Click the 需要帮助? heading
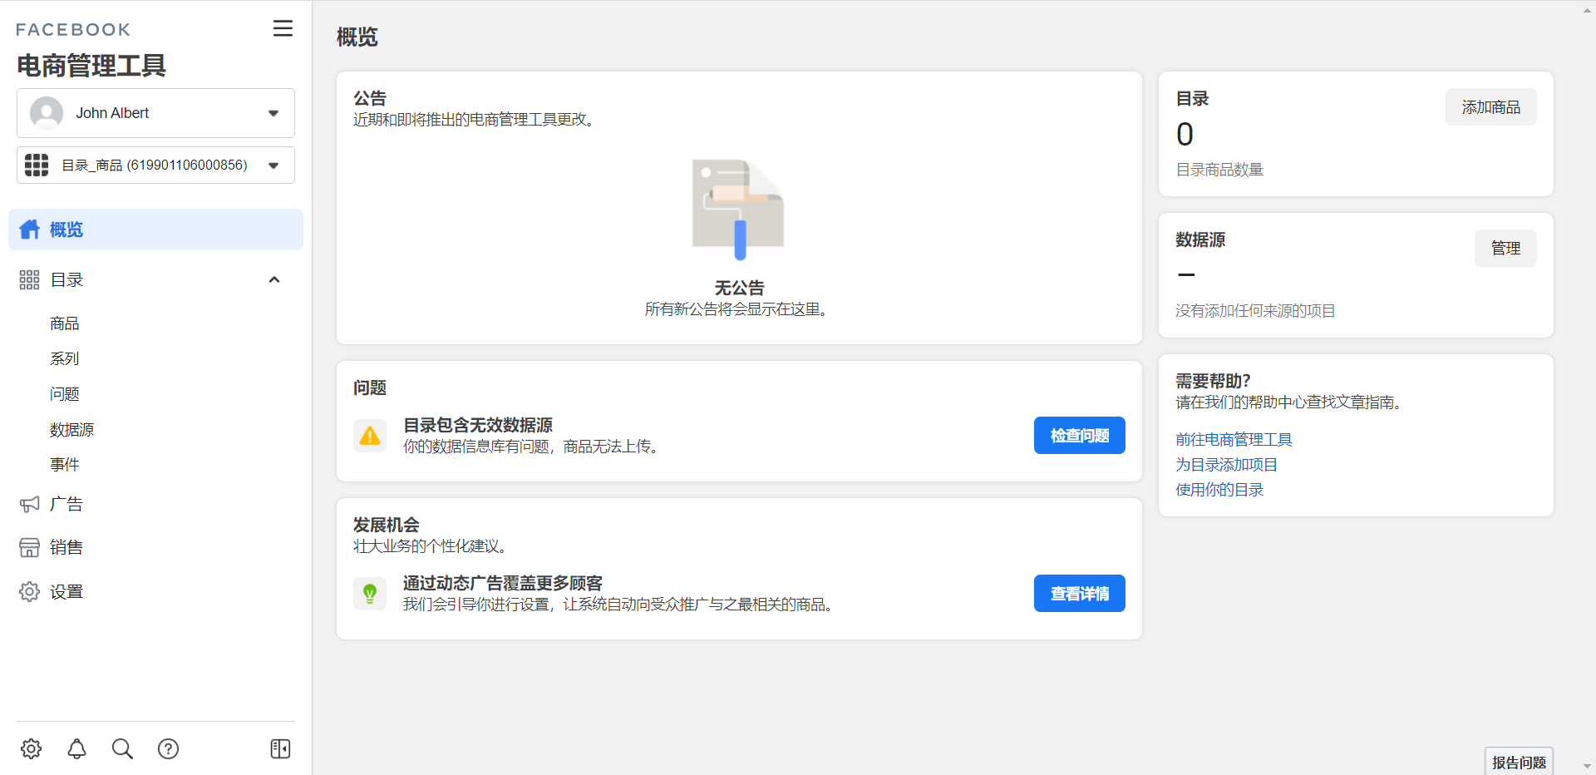 coord(1213,381)
